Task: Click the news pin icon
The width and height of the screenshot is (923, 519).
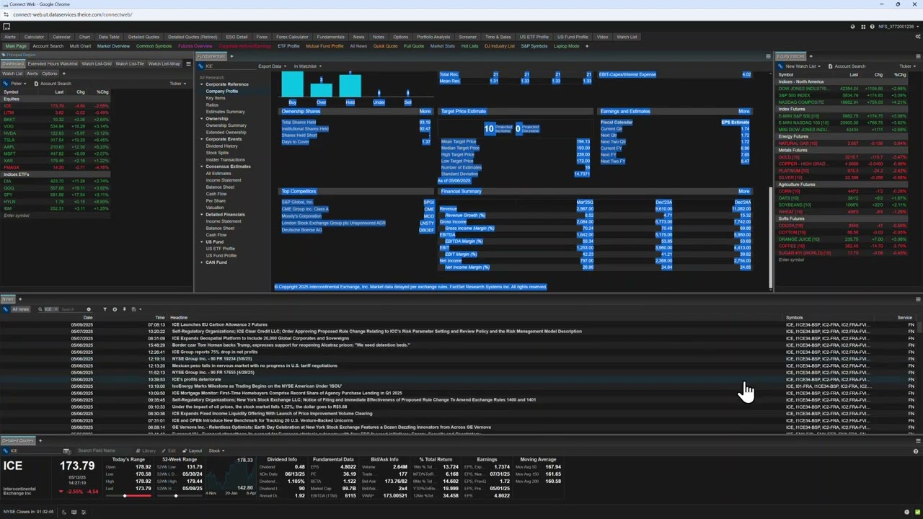Action: point(124,309)
